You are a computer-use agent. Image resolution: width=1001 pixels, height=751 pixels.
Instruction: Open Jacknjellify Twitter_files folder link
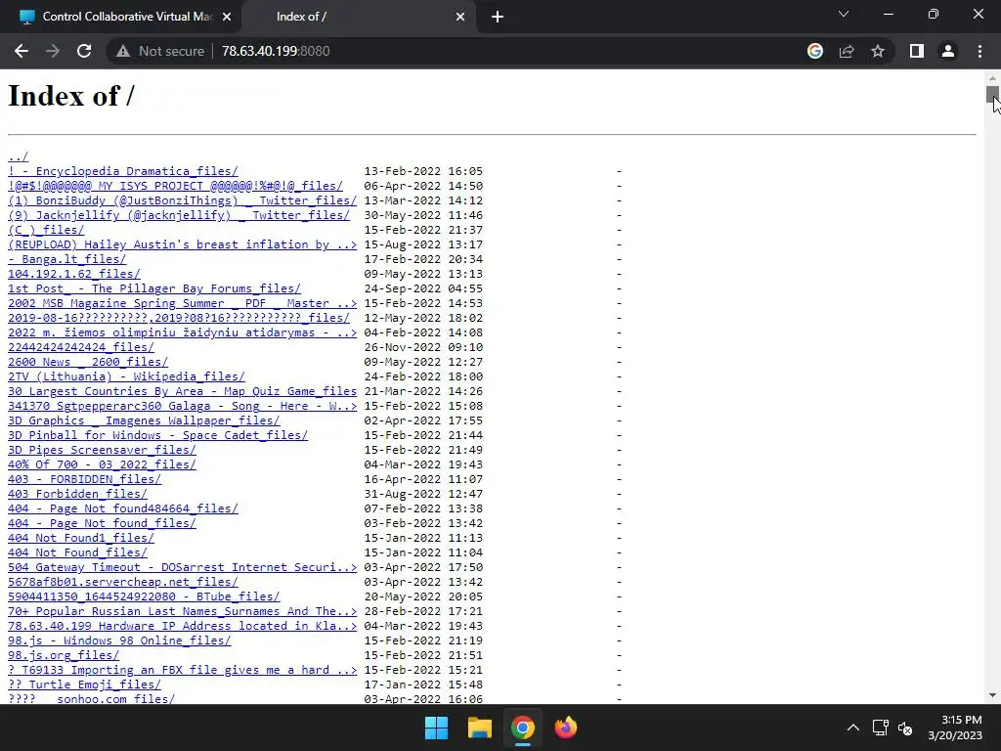coord(179,215)
